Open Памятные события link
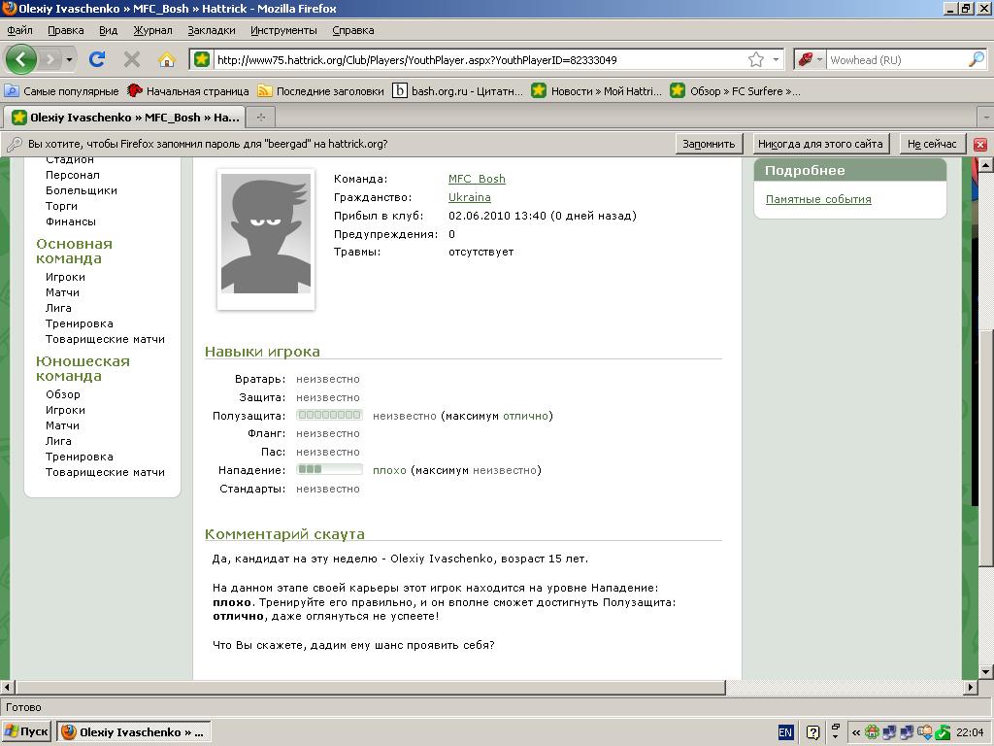994x746 pixels. pos(818,199)
